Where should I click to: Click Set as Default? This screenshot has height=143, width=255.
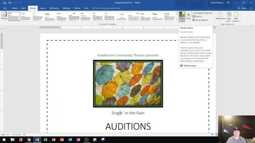tap(200, 20)
